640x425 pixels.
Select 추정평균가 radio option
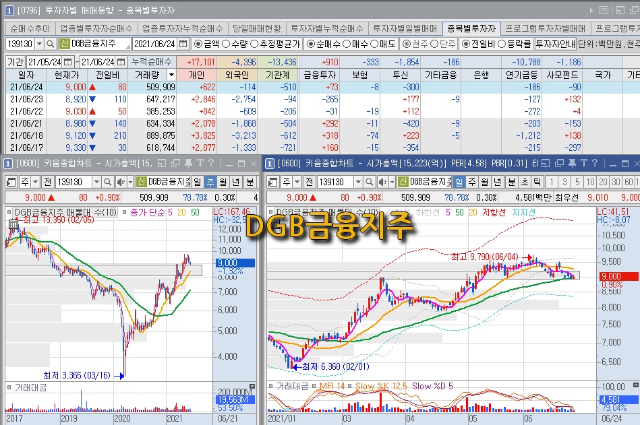pyautogui.click(x=254, y=44)
